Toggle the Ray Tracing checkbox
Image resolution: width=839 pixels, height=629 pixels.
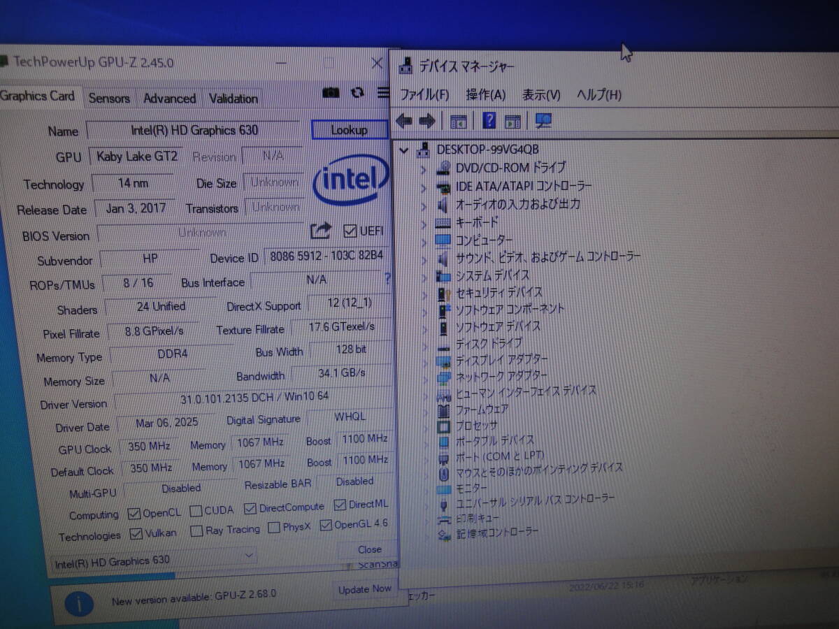196,531
